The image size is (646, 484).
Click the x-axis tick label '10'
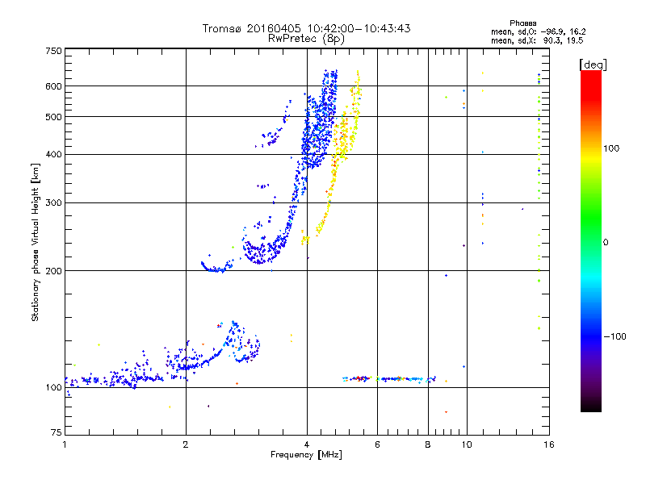point(467,444)
